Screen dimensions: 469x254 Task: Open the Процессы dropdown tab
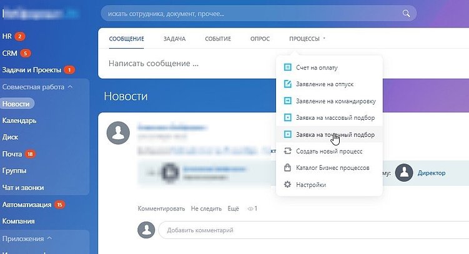[x=307, y=39]
